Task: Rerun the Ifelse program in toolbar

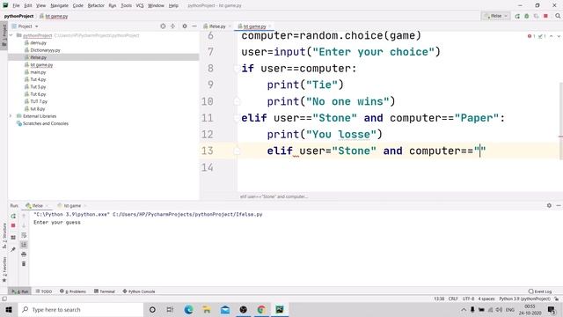Action: tap(517, 16)
